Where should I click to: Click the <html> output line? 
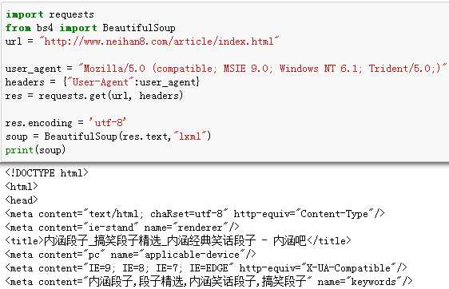pos(22,187)
